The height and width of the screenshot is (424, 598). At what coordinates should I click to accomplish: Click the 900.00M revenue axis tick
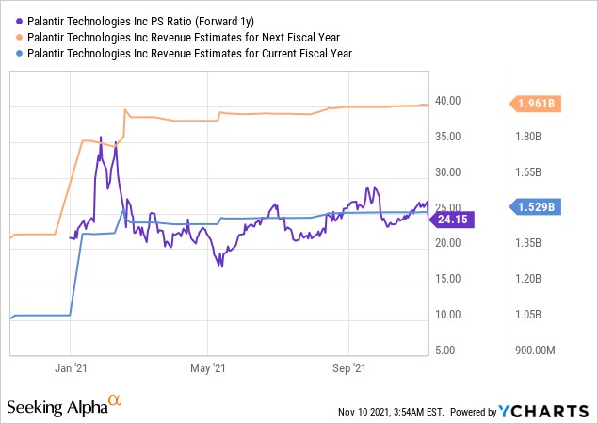535,351
